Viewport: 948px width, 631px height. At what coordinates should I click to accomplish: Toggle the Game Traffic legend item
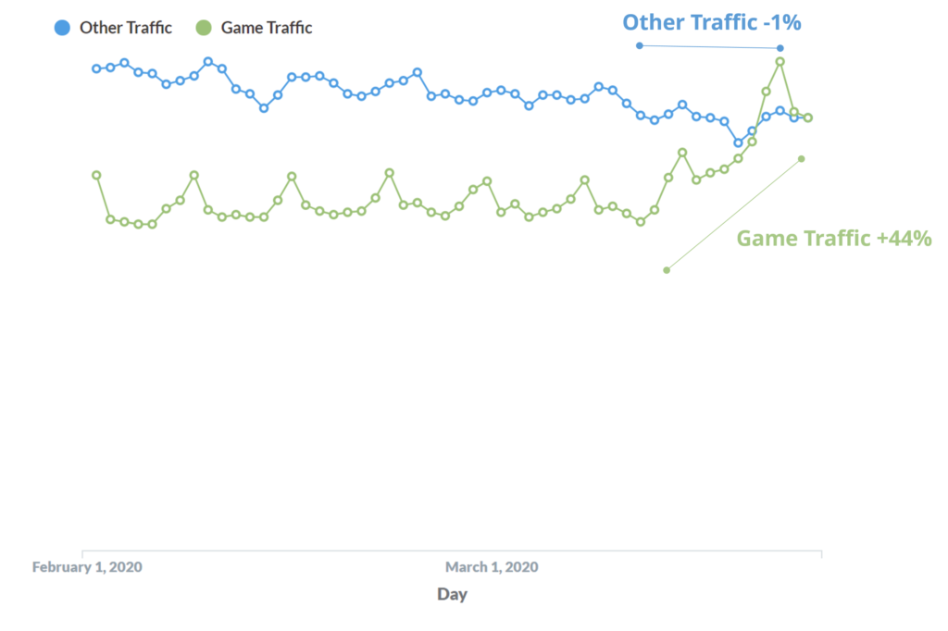[254, 28]
